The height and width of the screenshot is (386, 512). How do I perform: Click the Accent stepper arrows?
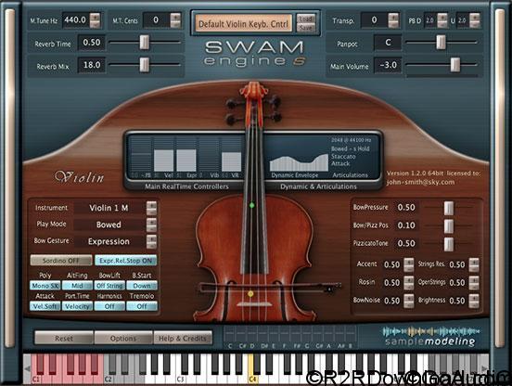click(x=408, y=264)
